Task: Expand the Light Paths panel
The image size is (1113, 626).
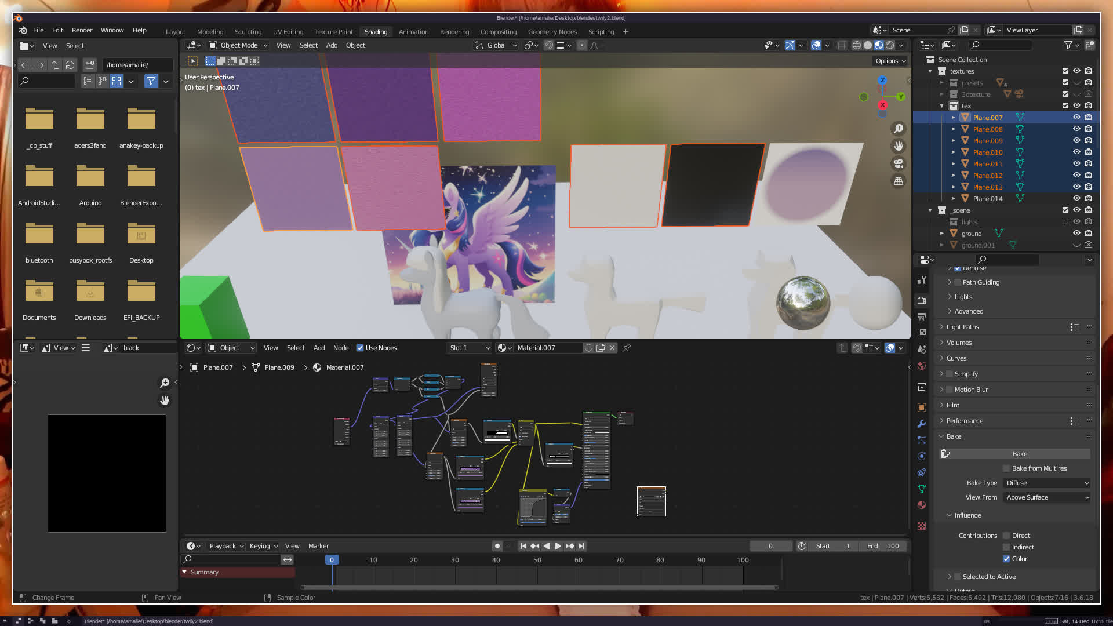Action: [x=962, y=327]
